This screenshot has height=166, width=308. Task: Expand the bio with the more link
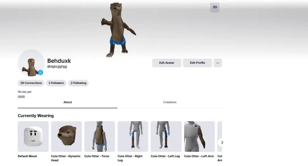tap(21, 96)
